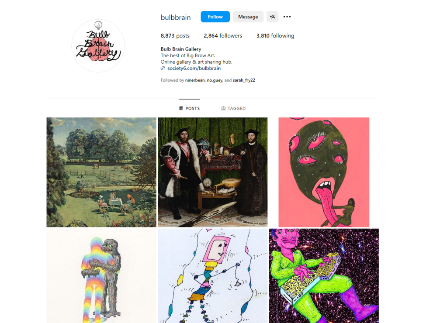447x323 pixels.
Task: Open the two ambassadors painting post
Action: tap(213, 172)
